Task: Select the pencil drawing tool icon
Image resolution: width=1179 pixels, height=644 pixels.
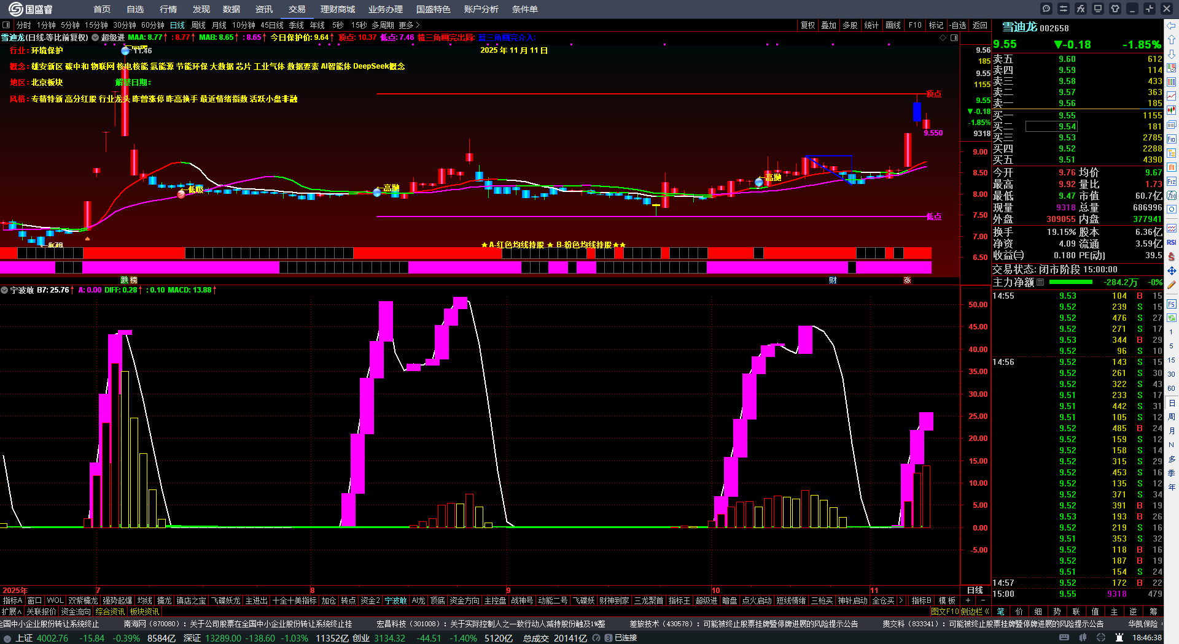Action: pos(1172,285)
